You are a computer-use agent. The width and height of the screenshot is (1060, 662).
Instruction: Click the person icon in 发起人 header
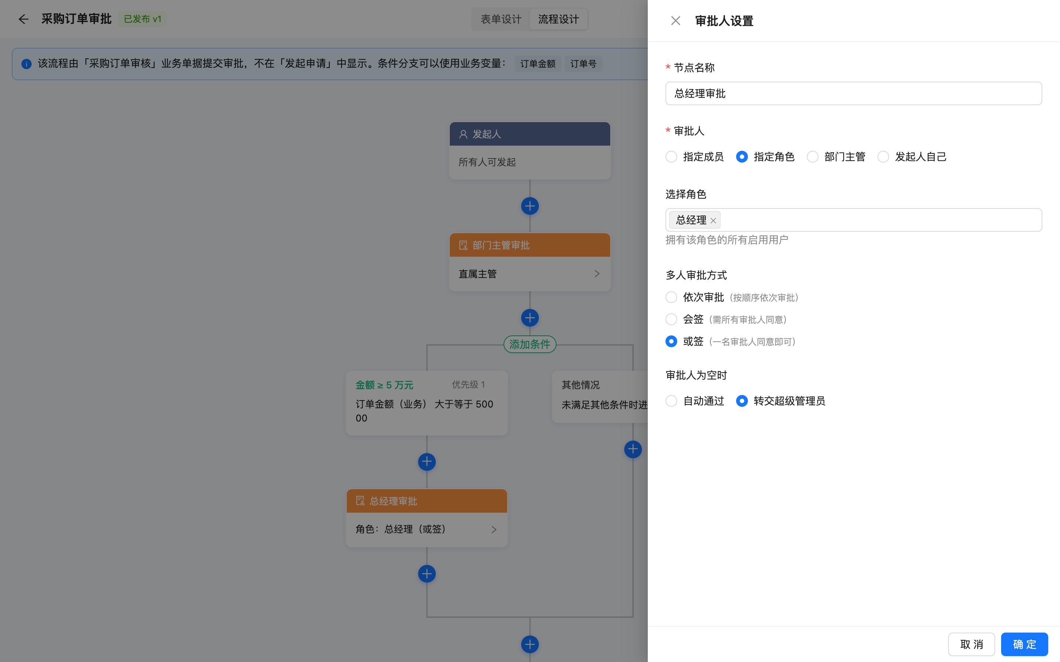click(463, 134)
